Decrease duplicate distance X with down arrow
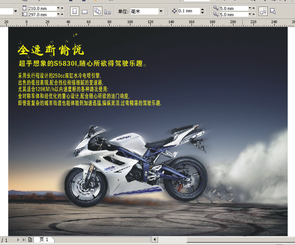The width and height of the screenshot is (295, 245). point(250,8)
